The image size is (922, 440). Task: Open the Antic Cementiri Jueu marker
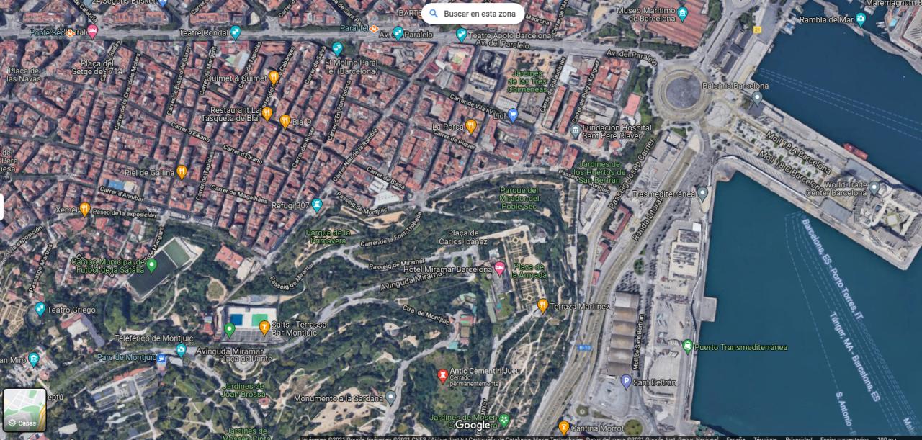(443, 375)
